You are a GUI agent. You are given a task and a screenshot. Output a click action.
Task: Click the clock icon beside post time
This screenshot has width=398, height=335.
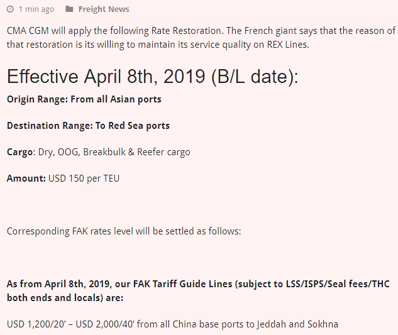coord(10,9)
